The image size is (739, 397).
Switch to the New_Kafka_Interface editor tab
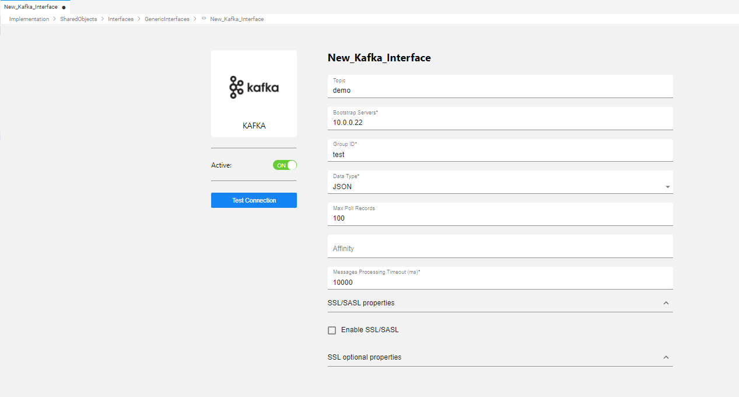tap(31, 7)
